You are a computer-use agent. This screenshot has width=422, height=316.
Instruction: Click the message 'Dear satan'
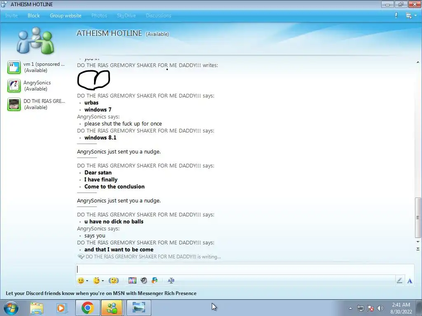coord(98,172)
